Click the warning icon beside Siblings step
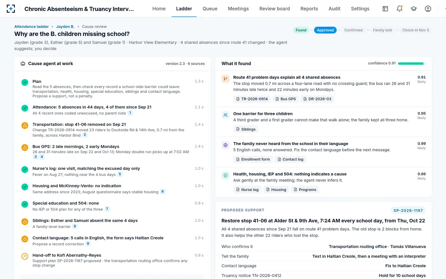Viewport: 446px width, 279px height. pos(25,222)
